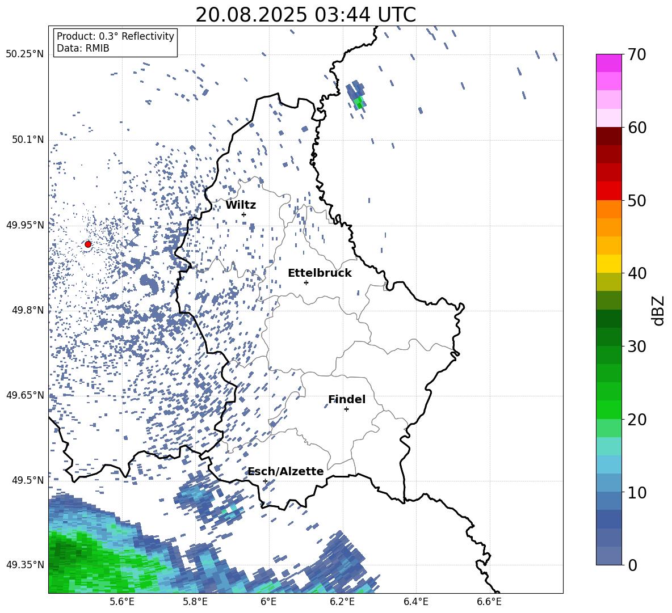This screenshot has width=672, height=613.
Task: Pick the slate blue swatch above 0
Action: pos(608,556)
